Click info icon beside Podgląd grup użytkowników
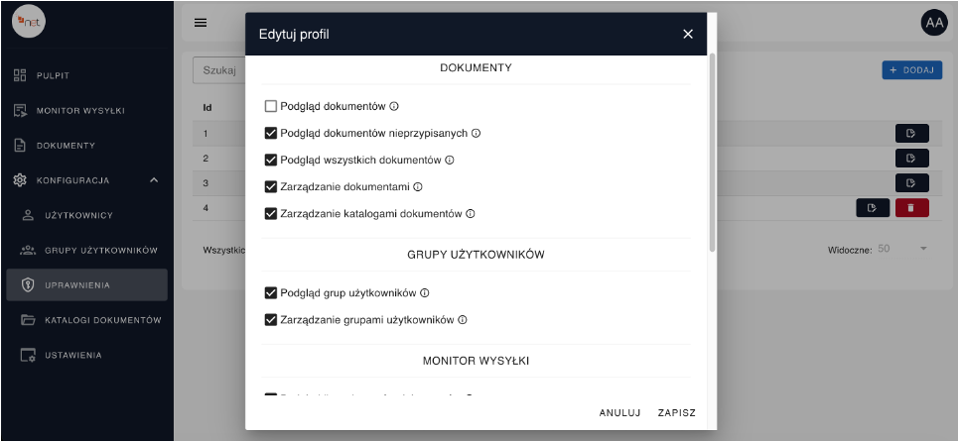 [425, 293]
